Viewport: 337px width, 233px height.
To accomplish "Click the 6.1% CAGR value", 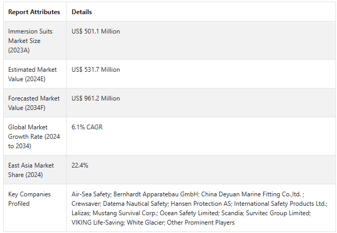I will [x=86, y=127].
